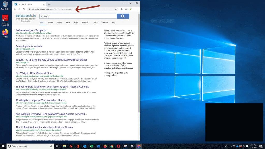Click the padlock icon in the address bar
This screenshot has width=265, height=149.
coord(29,9)
